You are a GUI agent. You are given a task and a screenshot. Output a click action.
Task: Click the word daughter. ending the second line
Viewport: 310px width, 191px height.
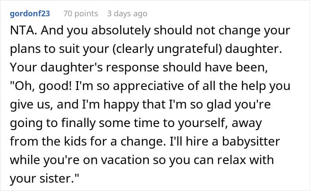click(x=253, y=49)
